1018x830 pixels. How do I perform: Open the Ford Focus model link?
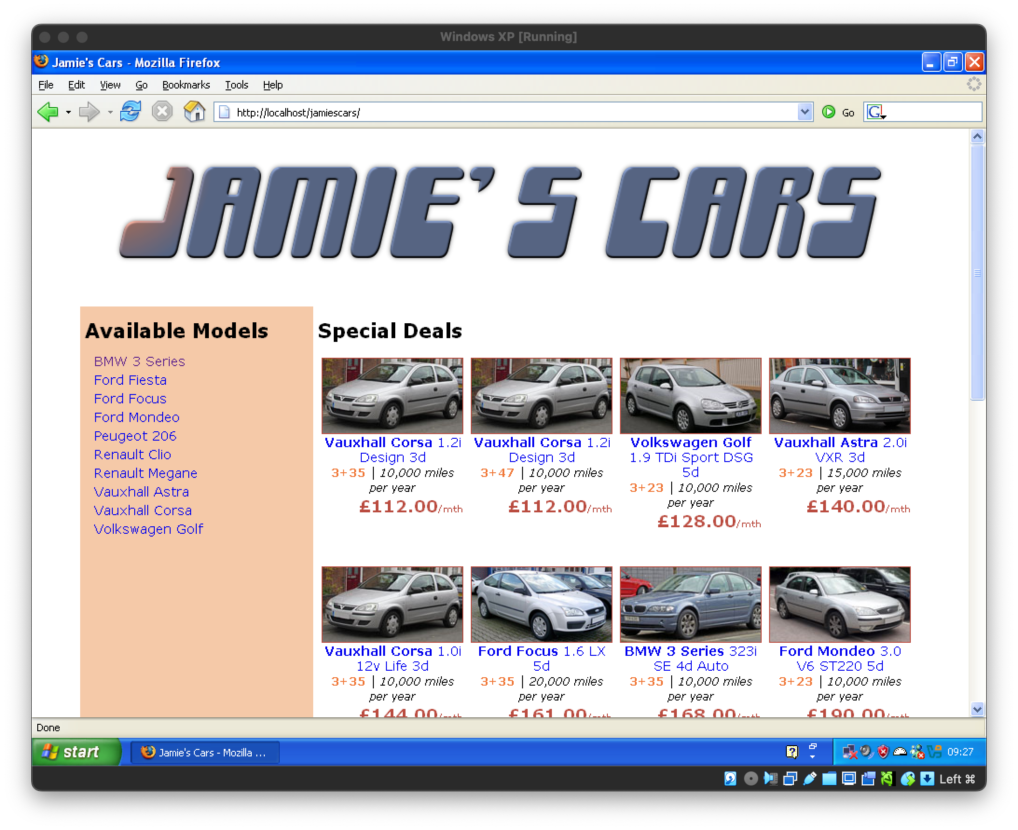pyautogui.click(x=130, y=399)
